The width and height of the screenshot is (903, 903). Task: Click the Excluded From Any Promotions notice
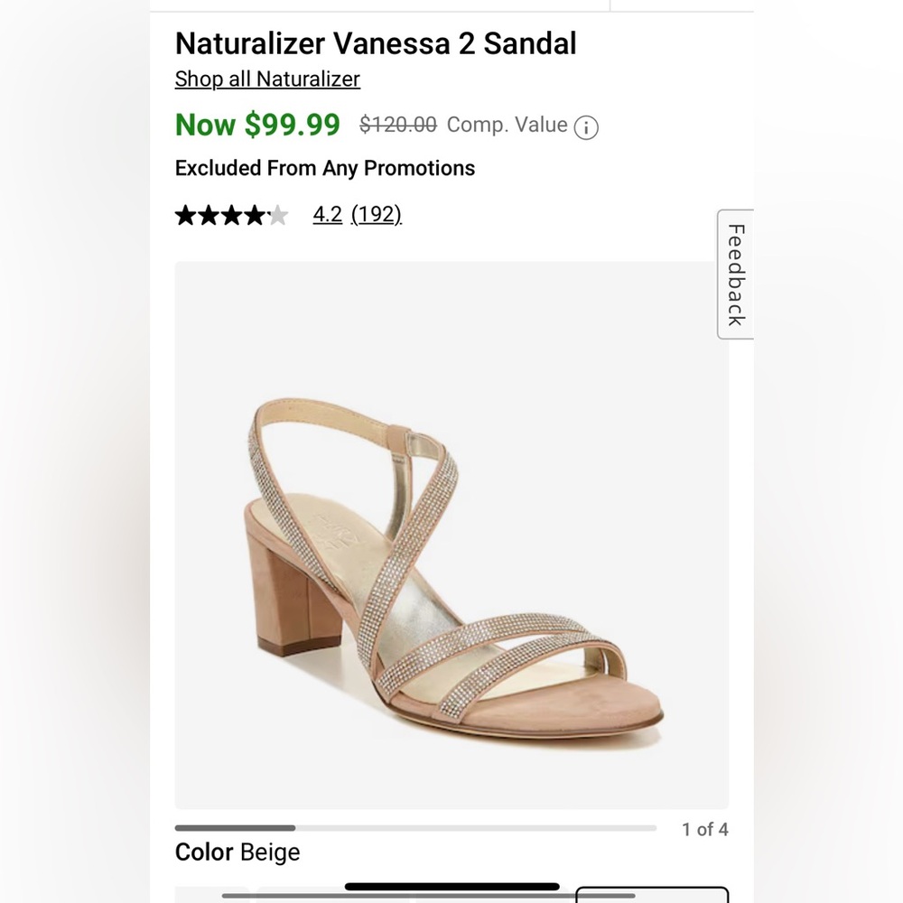pos(324,168)
